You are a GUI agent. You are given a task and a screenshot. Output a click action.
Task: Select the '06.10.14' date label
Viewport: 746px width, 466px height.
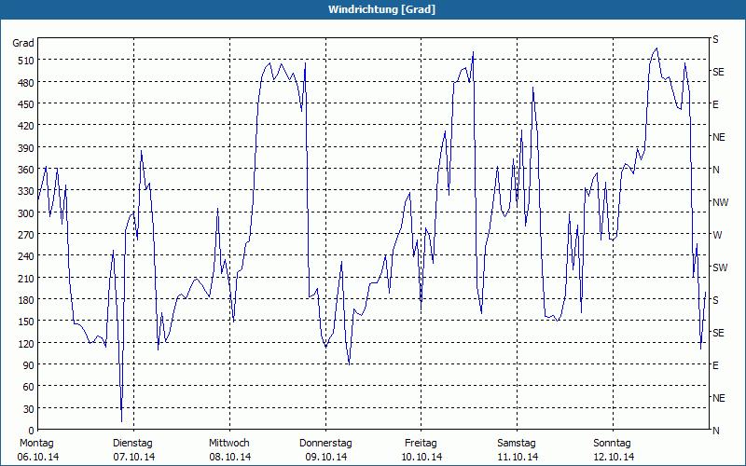click(x=38, y=457)
